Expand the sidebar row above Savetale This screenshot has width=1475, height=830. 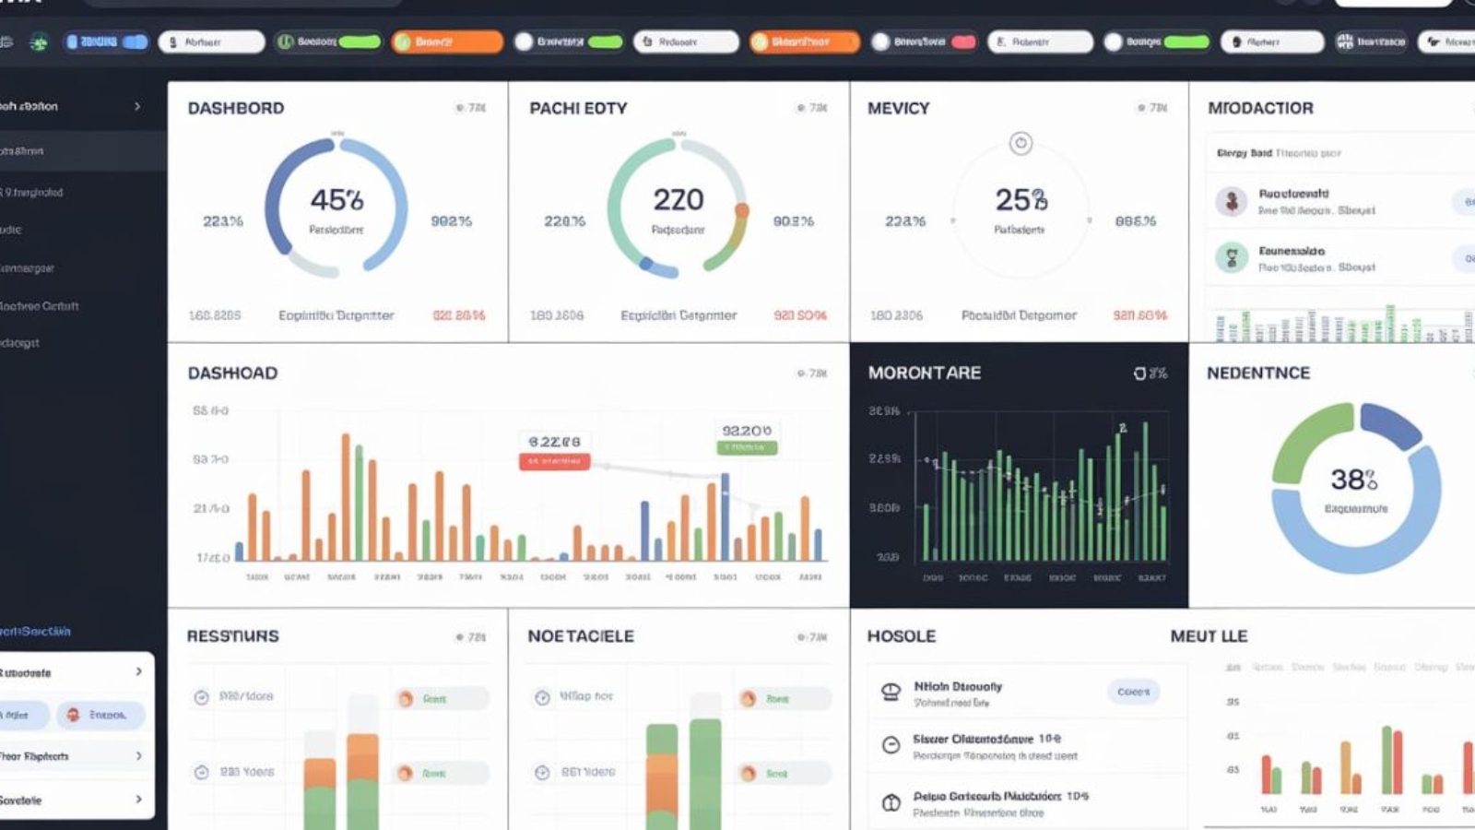click(x=76, y=756)
